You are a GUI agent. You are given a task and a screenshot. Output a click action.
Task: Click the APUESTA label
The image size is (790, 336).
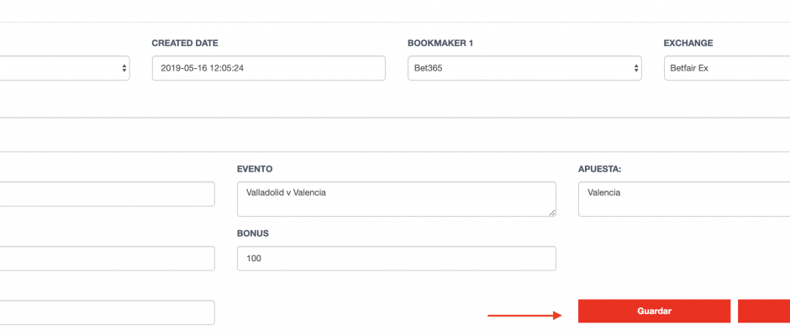pos(599,169)
